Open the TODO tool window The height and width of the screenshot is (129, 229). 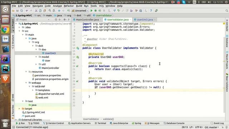click(x=34, y=123)
